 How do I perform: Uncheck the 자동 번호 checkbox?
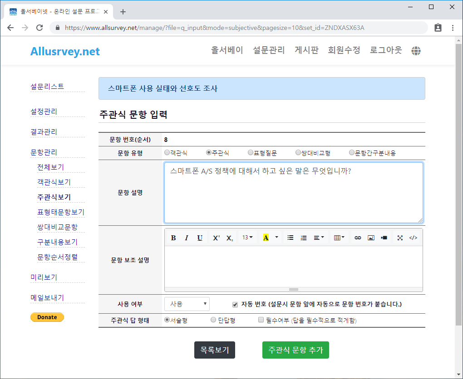[235, 304]
